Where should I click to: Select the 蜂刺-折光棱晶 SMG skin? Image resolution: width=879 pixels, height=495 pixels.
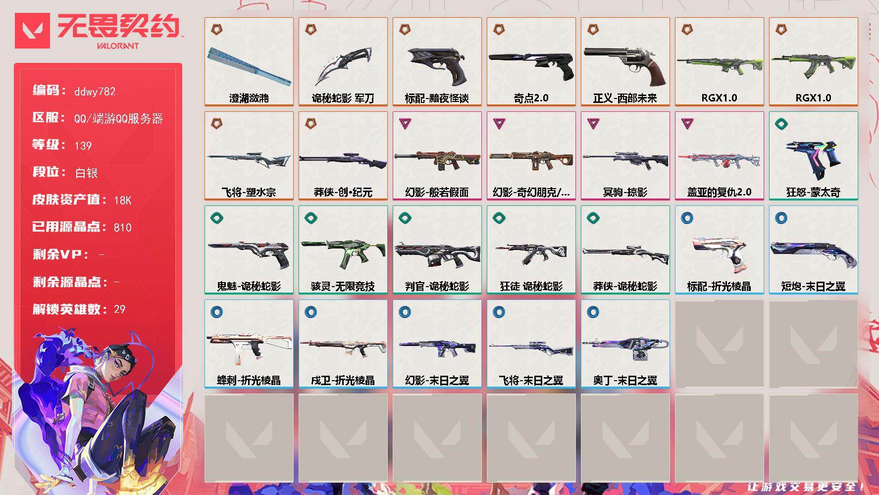pyautogui.click(x=249, y=344)
